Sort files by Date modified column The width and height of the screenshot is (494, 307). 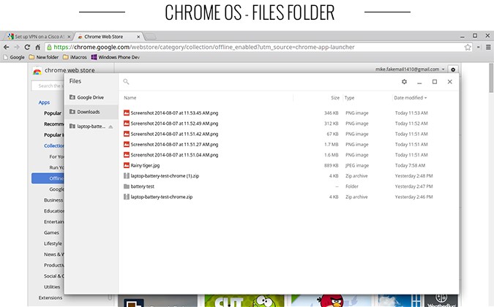[410, 97]
